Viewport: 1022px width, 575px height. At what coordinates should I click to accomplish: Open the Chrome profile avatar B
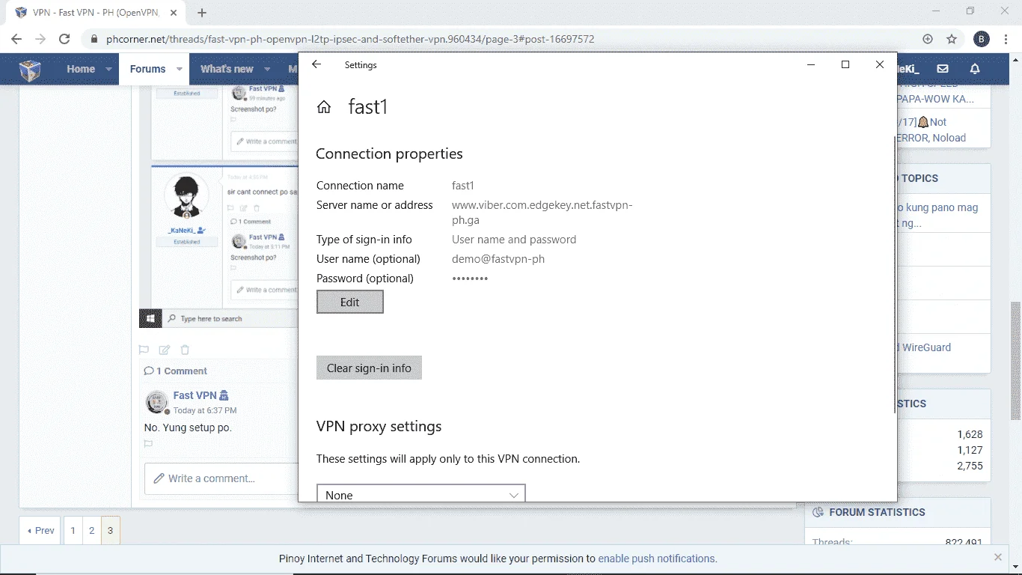982,39
